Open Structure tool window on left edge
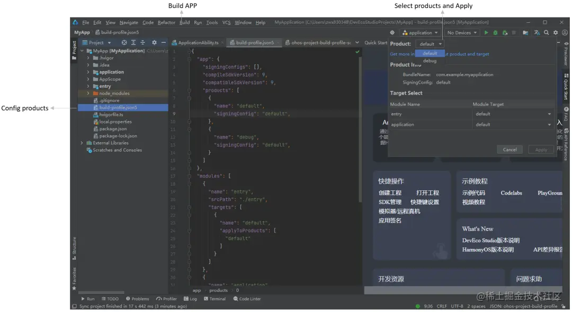Viewport: 572px width, 312px height. [x=75, y=249]
